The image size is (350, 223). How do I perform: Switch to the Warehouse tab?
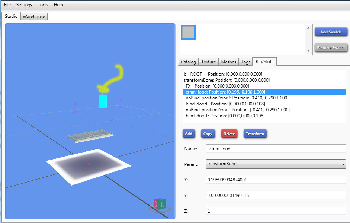[x=34, y=17]
